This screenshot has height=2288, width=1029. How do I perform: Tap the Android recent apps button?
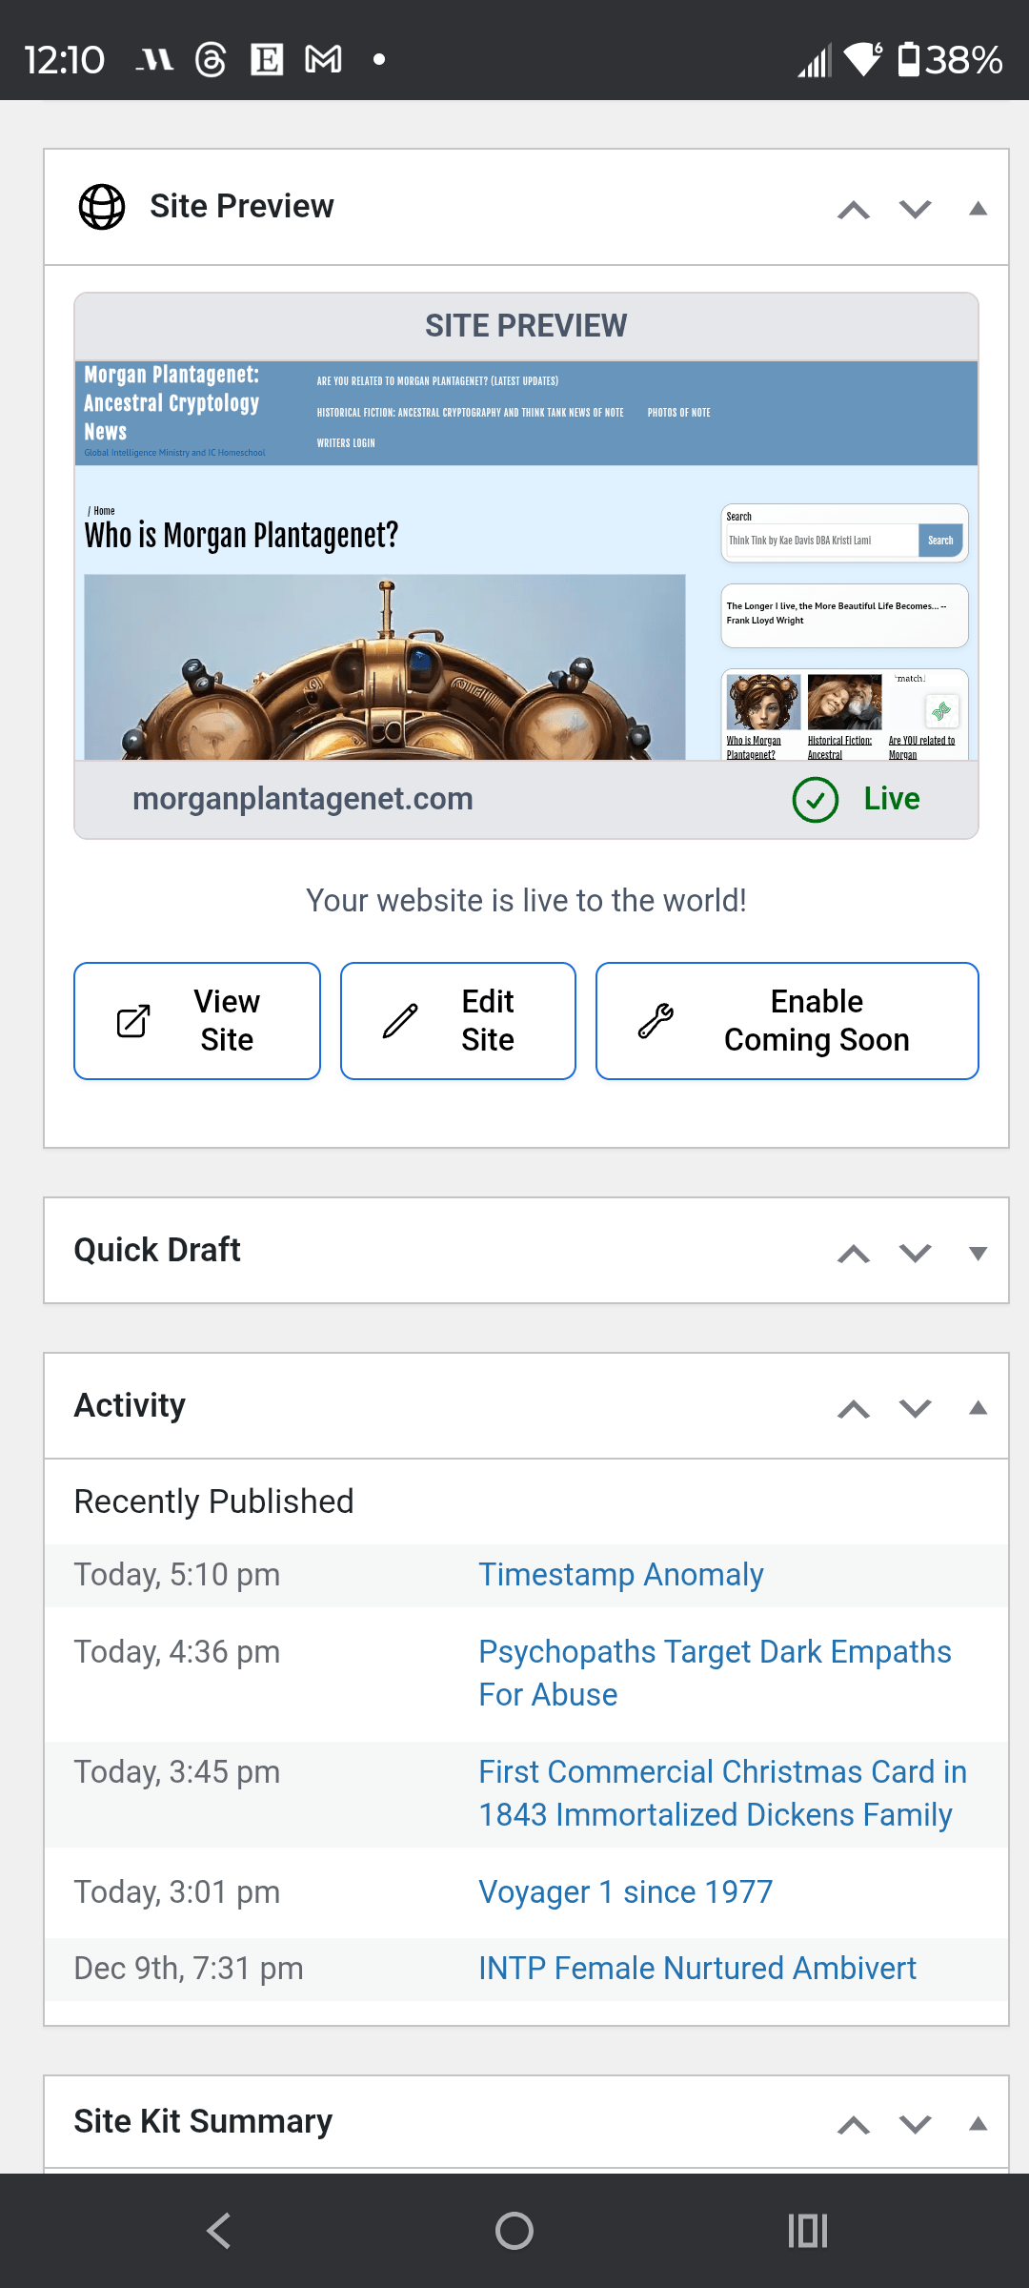[807, 2231]
